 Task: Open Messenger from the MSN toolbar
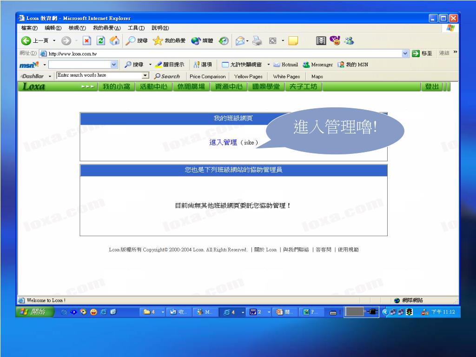(318, 65)
